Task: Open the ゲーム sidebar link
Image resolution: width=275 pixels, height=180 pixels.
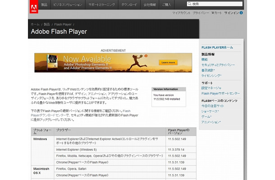Action: (x=206, y=117)
